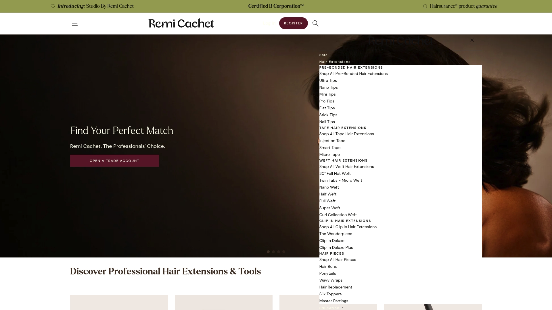
Task: Open Smart Tape link
Action: click(330, 148)
